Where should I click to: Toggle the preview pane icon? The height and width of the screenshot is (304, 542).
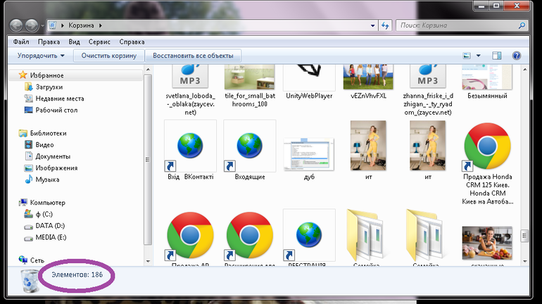coord(497,56)
